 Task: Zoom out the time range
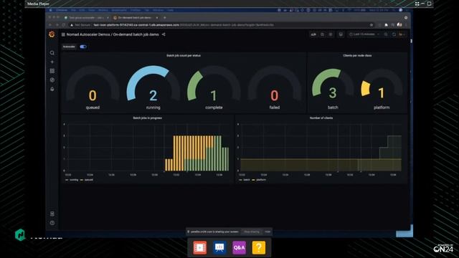coord(386,34)
